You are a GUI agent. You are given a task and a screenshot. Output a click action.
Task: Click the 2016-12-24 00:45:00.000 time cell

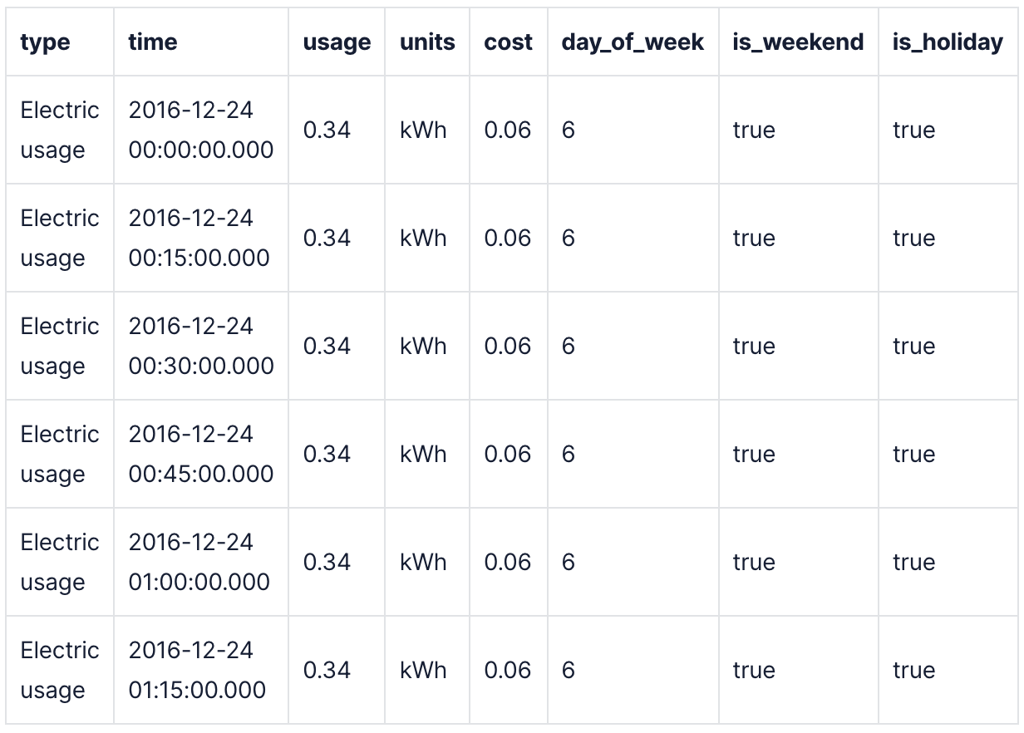[x=200, y=454]
